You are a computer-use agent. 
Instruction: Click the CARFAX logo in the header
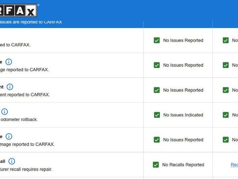19,11
